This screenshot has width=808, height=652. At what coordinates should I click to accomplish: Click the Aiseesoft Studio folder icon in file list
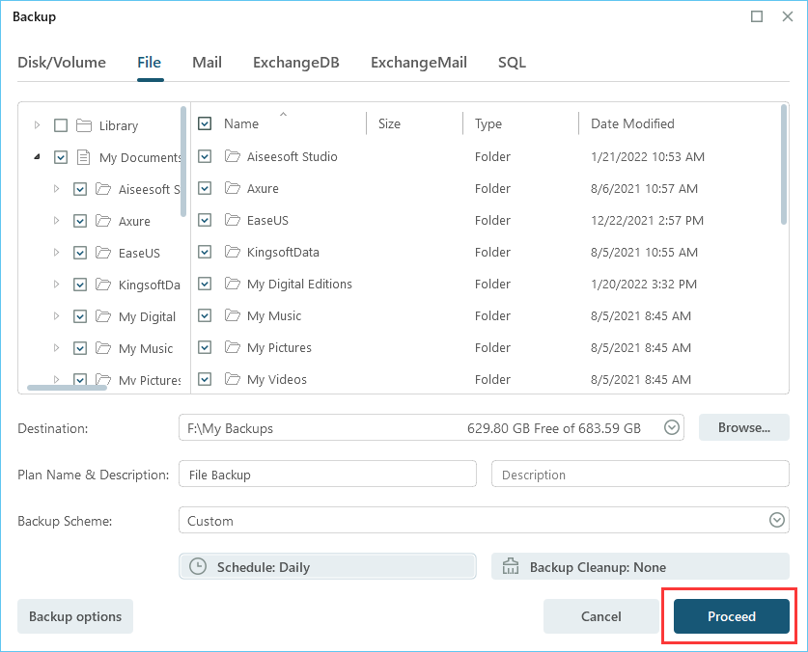232,156
